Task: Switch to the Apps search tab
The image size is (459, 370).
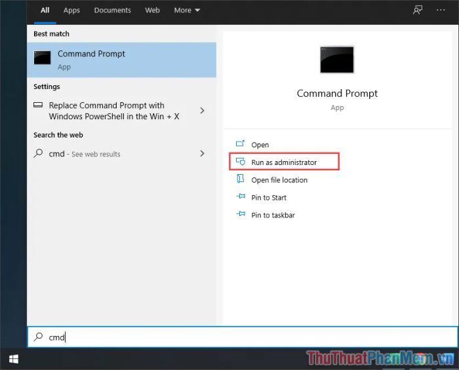Action: 71,10
